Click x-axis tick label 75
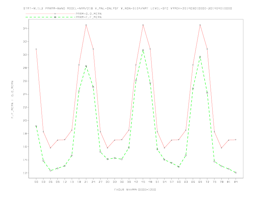Screen dimensions: 257x198 214,182
